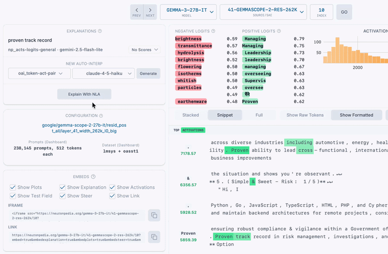The width and height of the screenshot is (388, 254).
Task: Open the google/gemma-scope-2-27b-it configuration link
Action: click(84, 128)
